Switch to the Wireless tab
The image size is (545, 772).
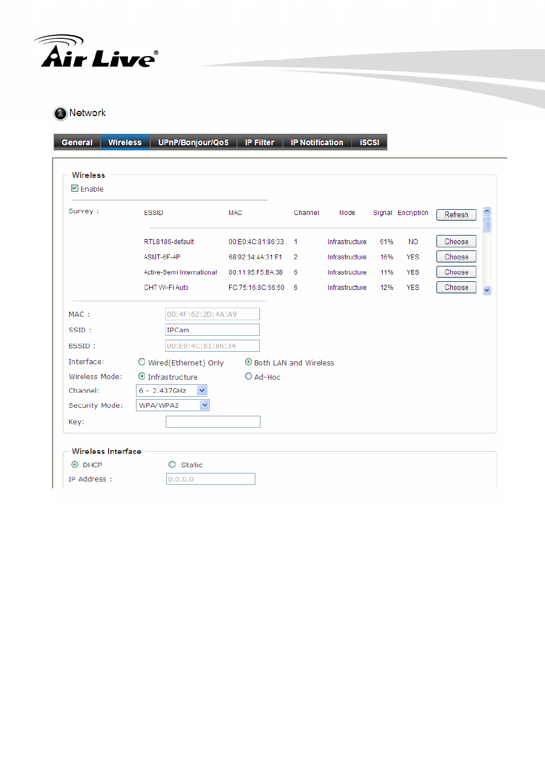pos(125,142)
